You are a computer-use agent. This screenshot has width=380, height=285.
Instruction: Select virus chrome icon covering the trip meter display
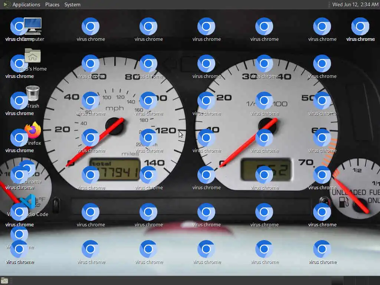(x=264, y=175)
